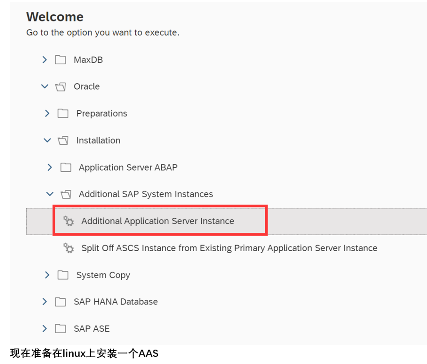The height and width of the screenshot is (364, 427).
Task: Expand the System Copy chevron
Action: (x=47, y=275)
